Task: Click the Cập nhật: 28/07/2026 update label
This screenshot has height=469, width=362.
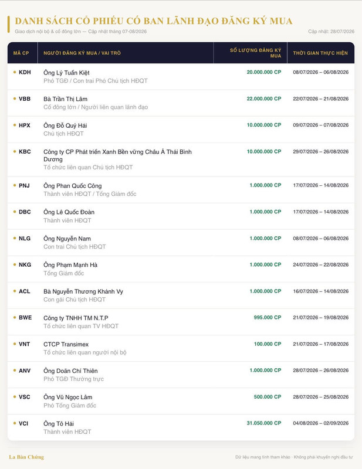Action: point(331,32)
